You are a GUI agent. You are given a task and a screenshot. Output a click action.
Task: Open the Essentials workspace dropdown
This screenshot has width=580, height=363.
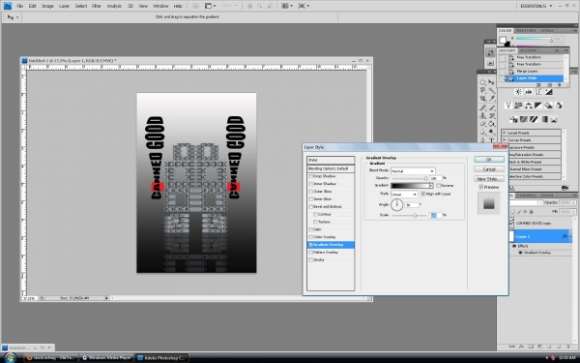536,6
